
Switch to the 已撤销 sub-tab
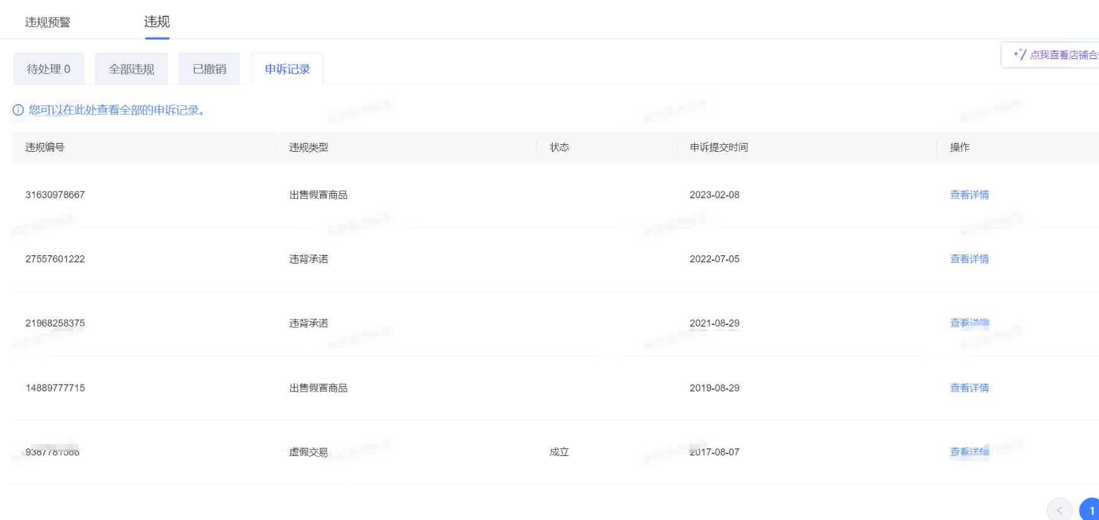point(209,69)
